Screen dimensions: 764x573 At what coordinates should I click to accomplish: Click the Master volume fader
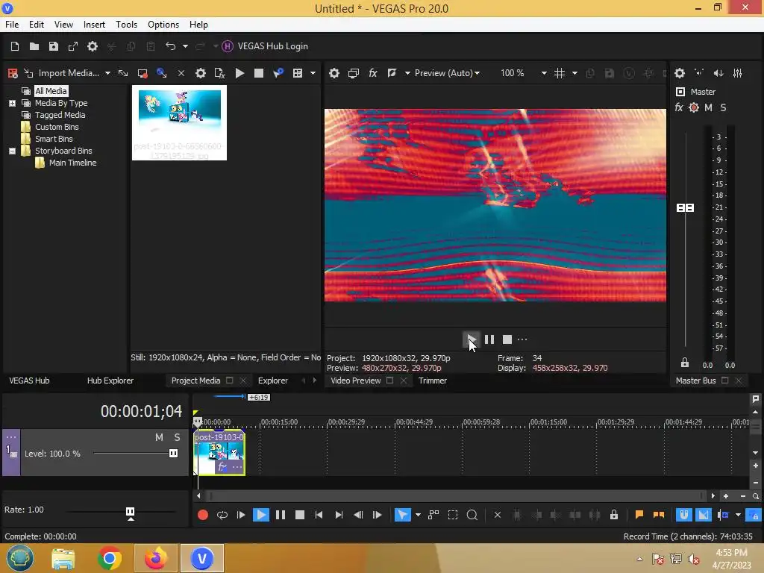click(x=686, y=208)
